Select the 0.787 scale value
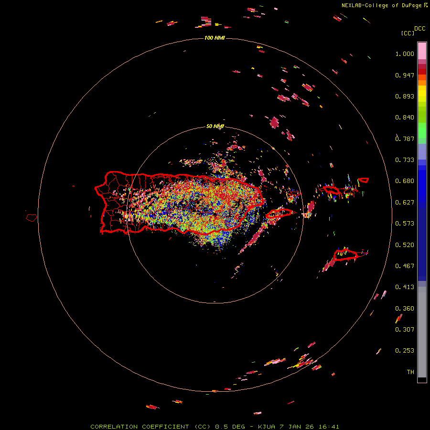430x430 pixels. 405,139
